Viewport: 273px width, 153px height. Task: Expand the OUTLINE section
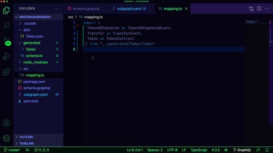coord(38,137)
